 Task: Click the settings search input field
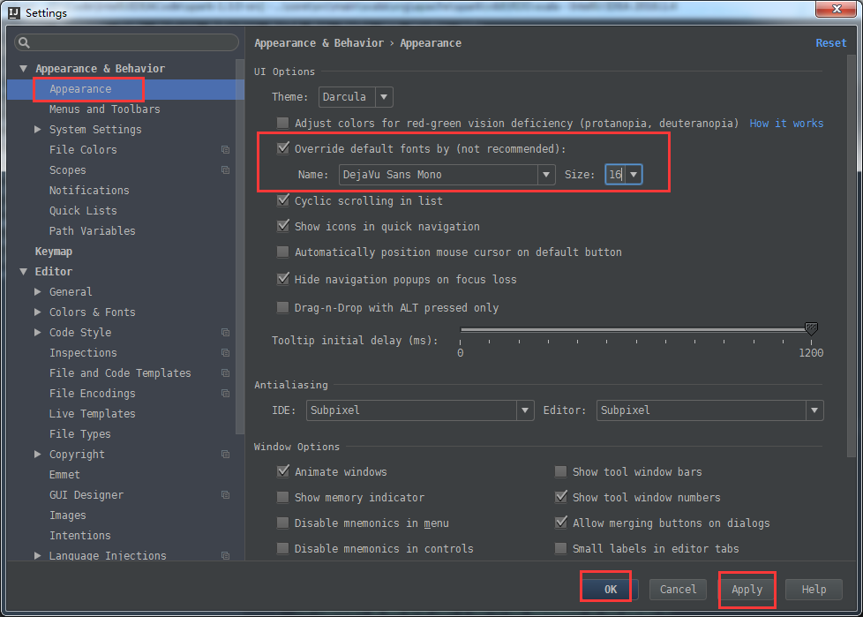pyautogui.click(x=127, y=42)
